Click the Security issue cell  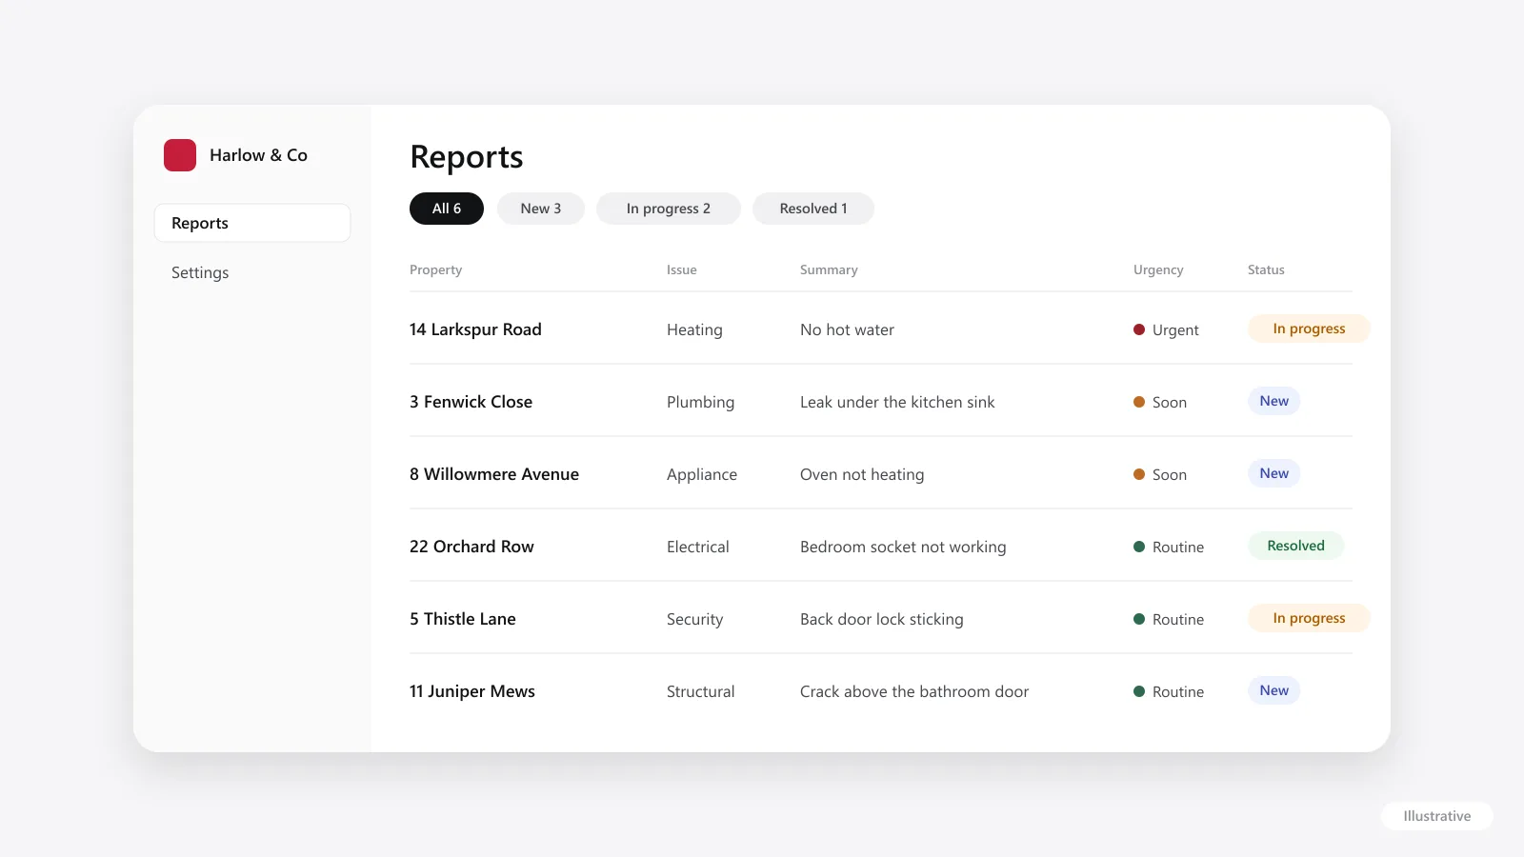(695, 619)
